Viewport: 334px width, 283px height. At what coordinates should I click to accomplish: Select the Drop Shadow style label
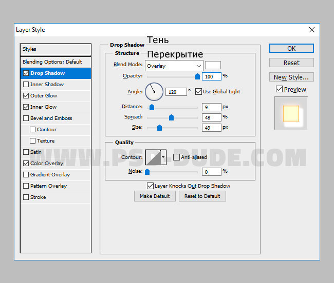click(47, 73)
